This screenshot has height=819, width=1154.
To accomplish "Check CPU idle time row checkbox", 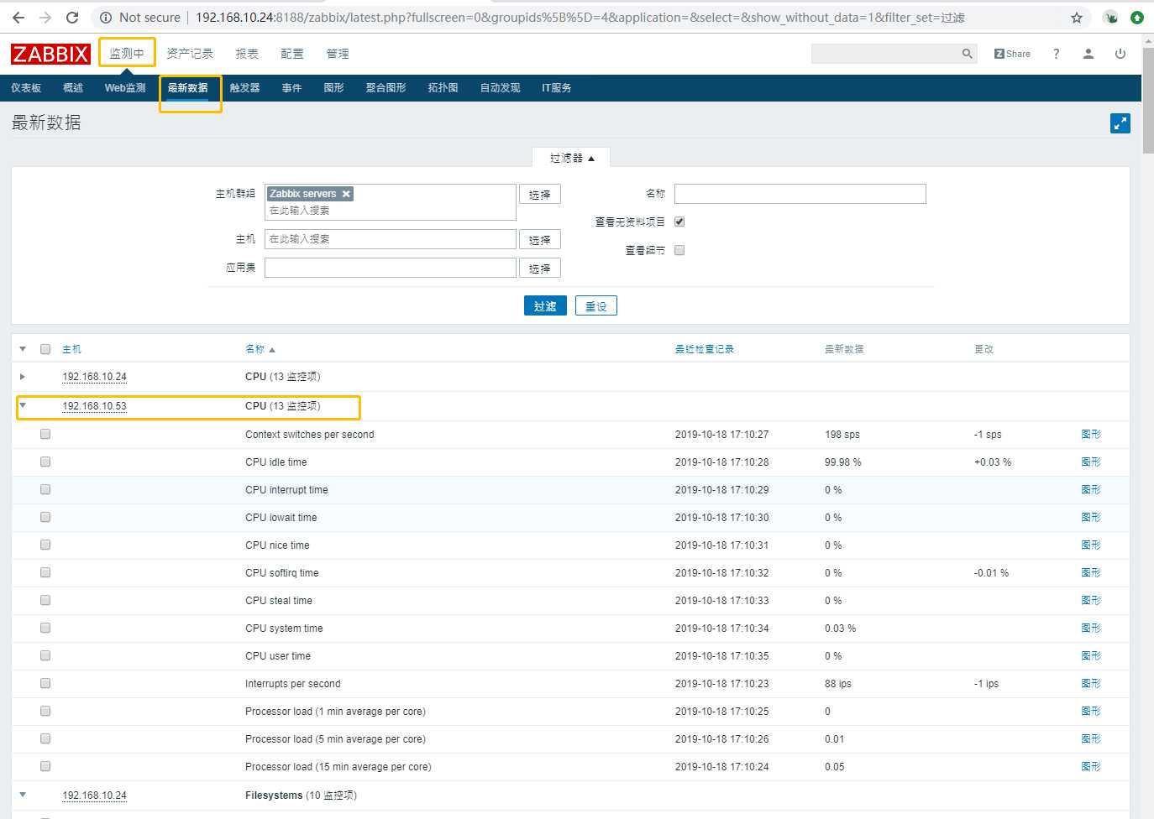I will (x=45, y=462).
